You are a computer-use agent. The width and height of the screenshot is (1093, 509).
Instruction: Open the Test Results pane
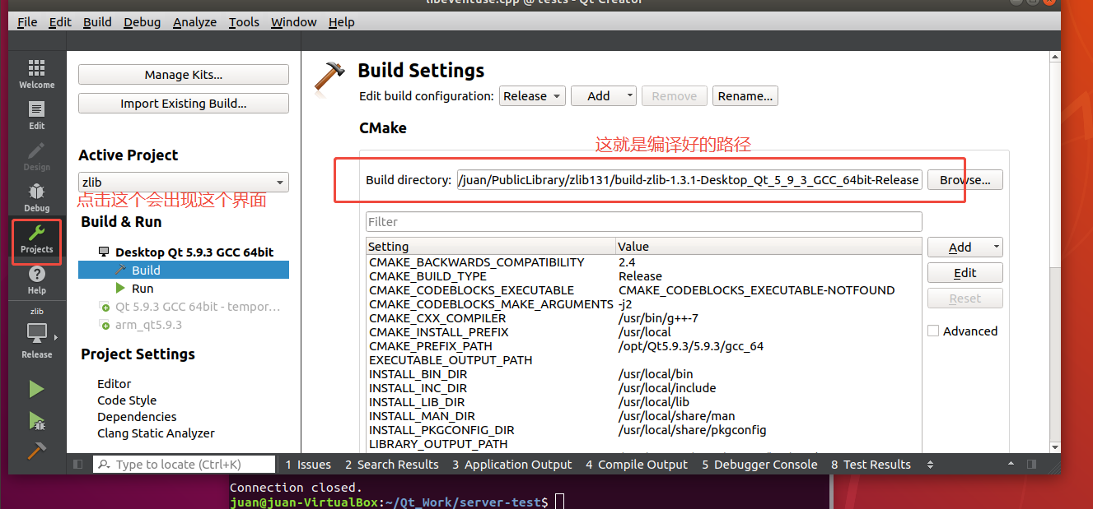(871, 465)
